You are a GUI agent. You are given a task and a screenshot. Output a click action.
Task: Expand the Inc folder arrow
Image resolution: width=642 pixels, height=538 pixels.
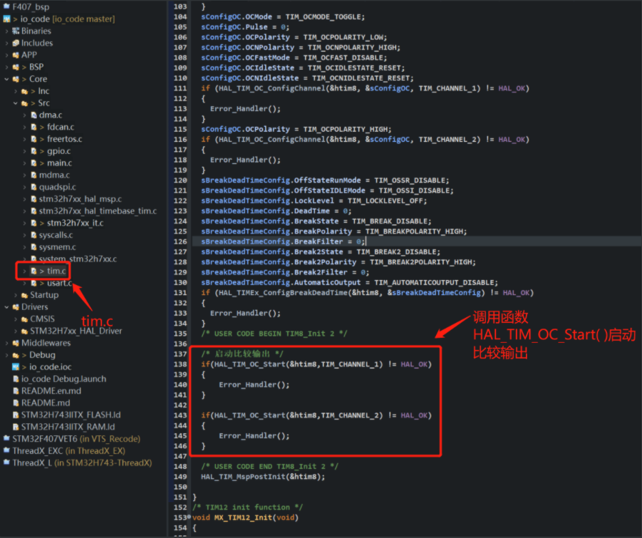click(x=16, y=91)
